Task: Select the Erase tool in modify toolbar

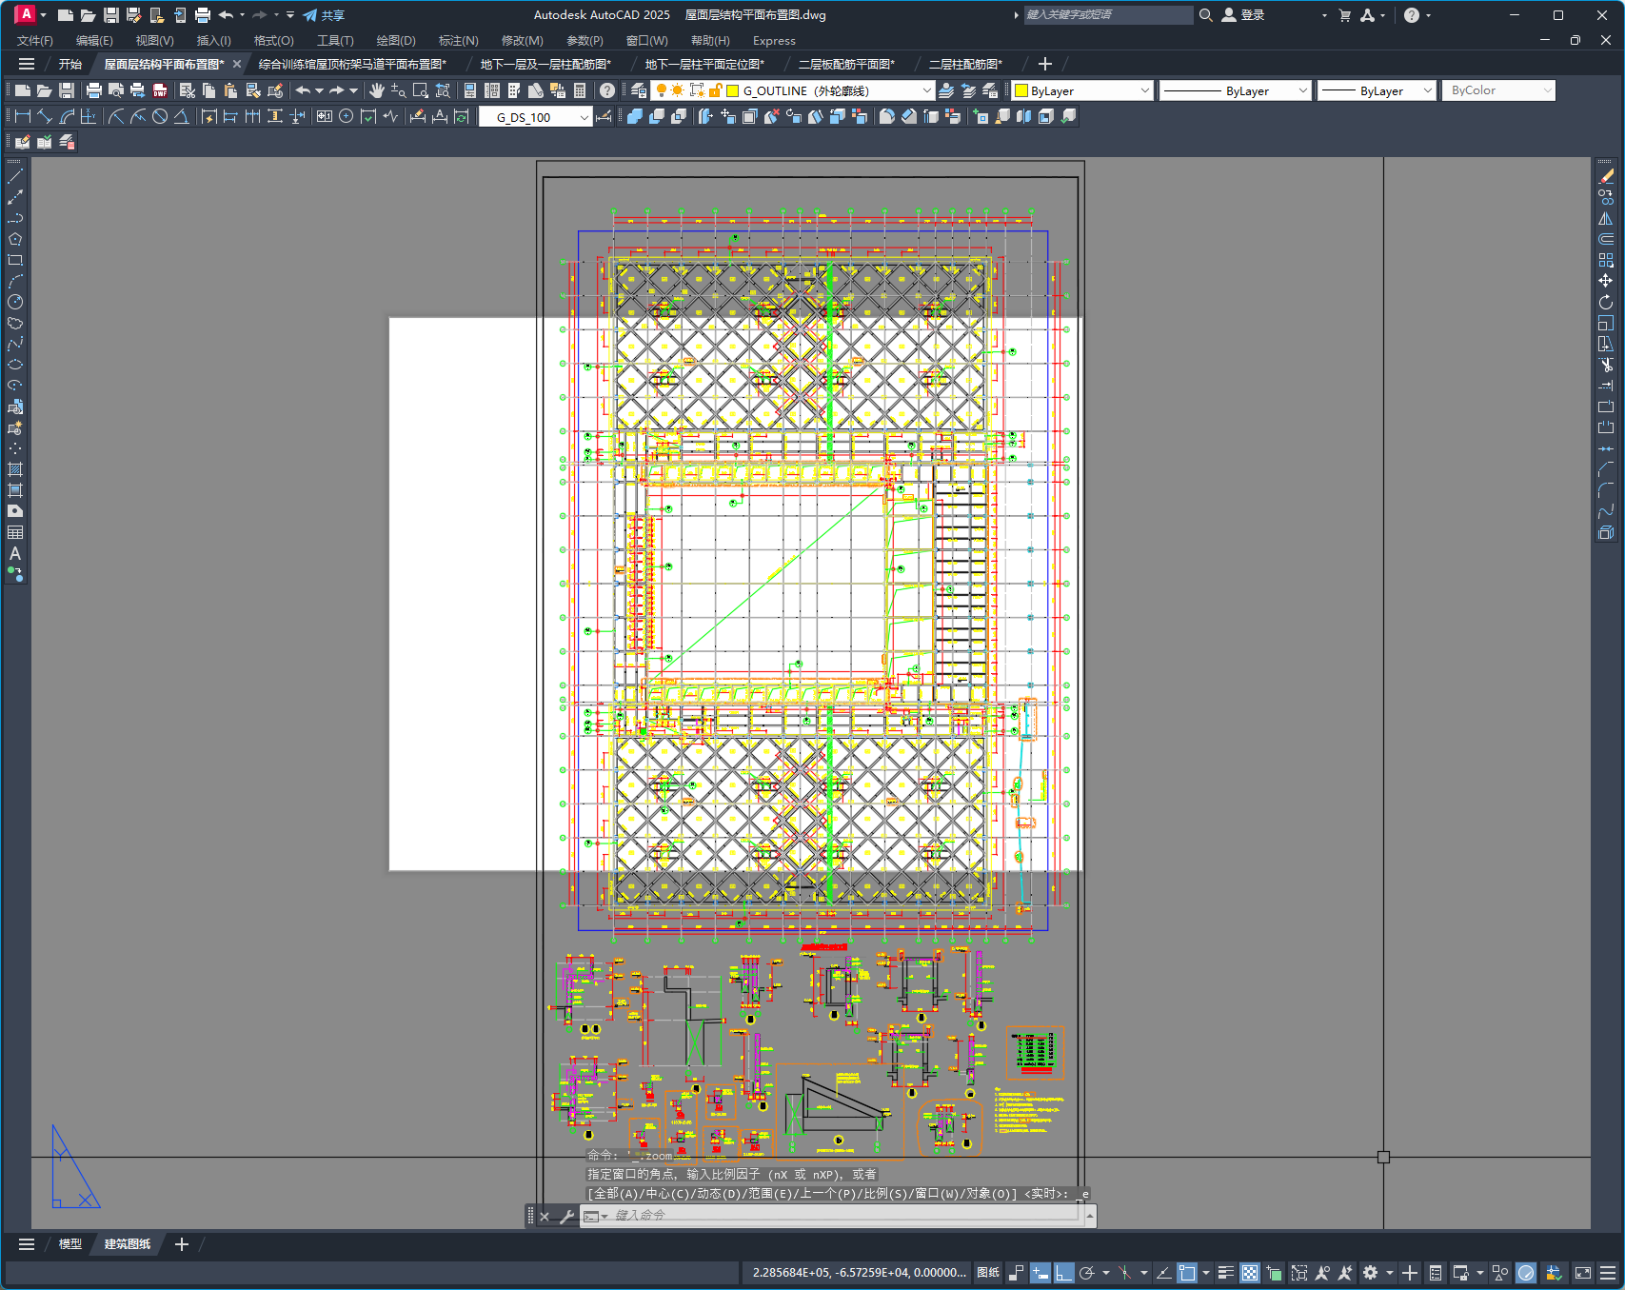Action: (1606, 176)
